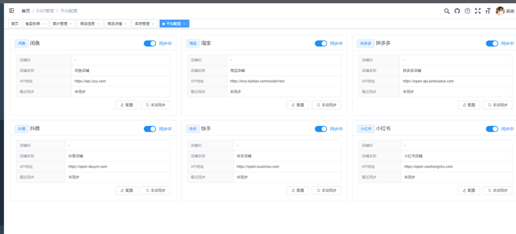516x234 pixels.
Task: Click the 拼多多店铺 store name cell
Action: point(456,71)
